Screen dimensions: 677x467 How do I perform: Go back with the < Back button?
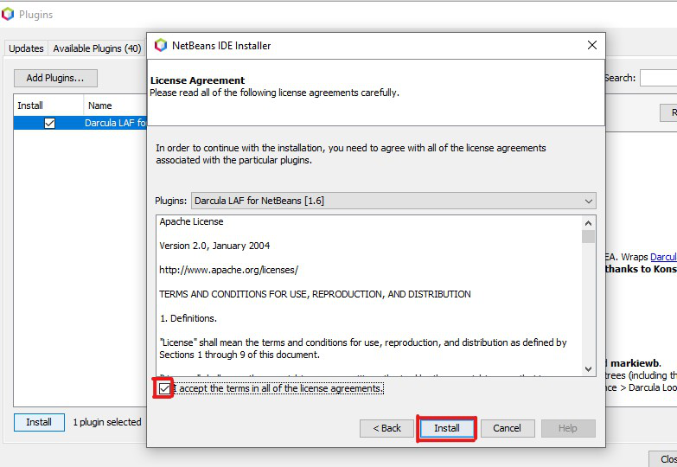(386, 428)
